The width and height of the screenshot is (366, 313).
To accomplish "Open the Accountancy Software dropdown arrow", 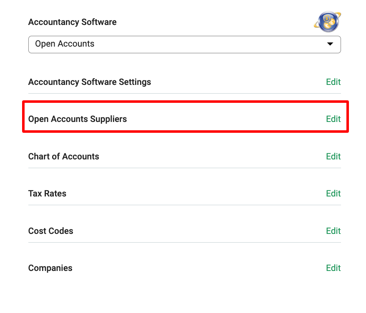I will click(x=330, y=44).
